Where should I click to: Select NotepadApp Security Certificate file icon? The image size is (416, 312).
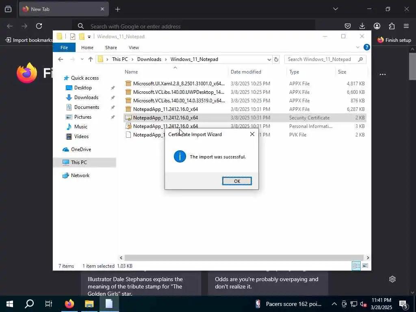pyautogui.click(x=128, y=117)
